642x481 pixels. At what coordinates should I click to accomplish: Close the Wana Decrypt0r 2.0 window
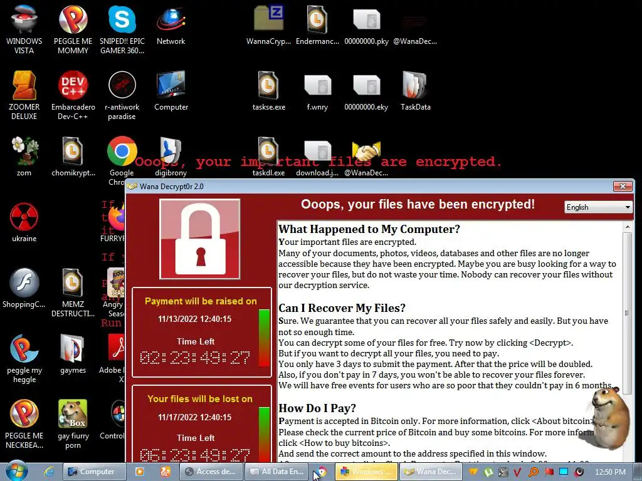623,187
